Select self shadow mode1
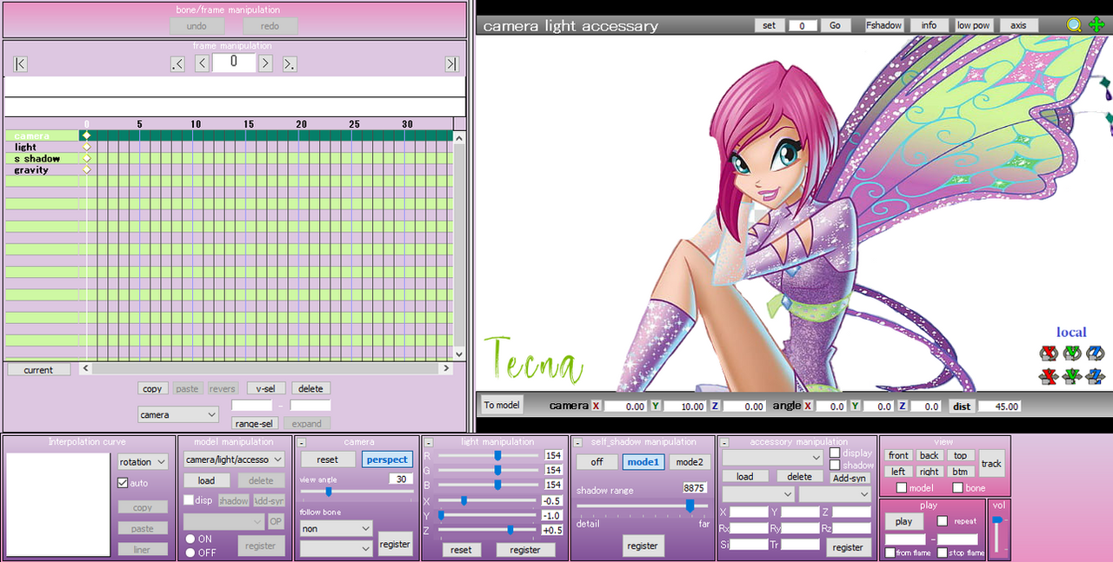1113x562 pixels. (x=643, y=462)
